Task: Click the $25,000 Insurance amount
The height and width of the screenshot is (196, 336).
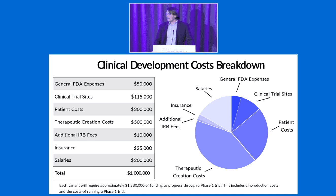Action: point(143,148)
